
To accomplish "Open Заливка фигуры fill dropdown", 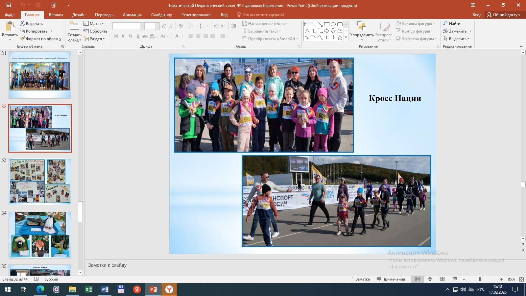I will (x=415, y=24).
